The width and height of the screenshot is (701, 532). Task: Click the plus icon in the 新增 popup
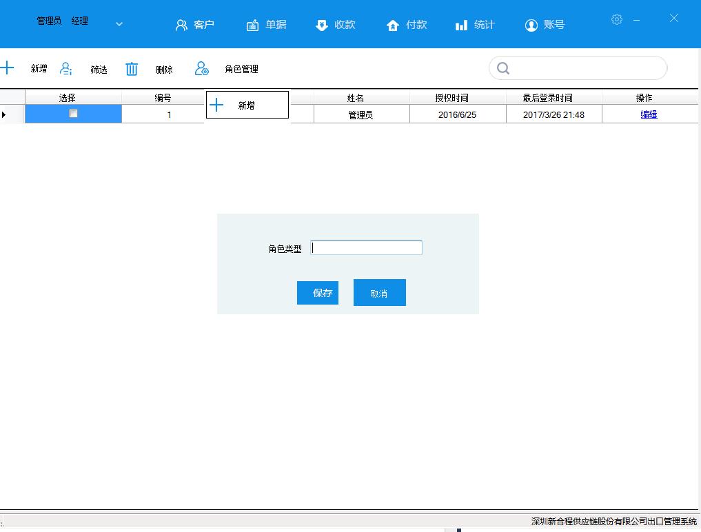(216, 105)
